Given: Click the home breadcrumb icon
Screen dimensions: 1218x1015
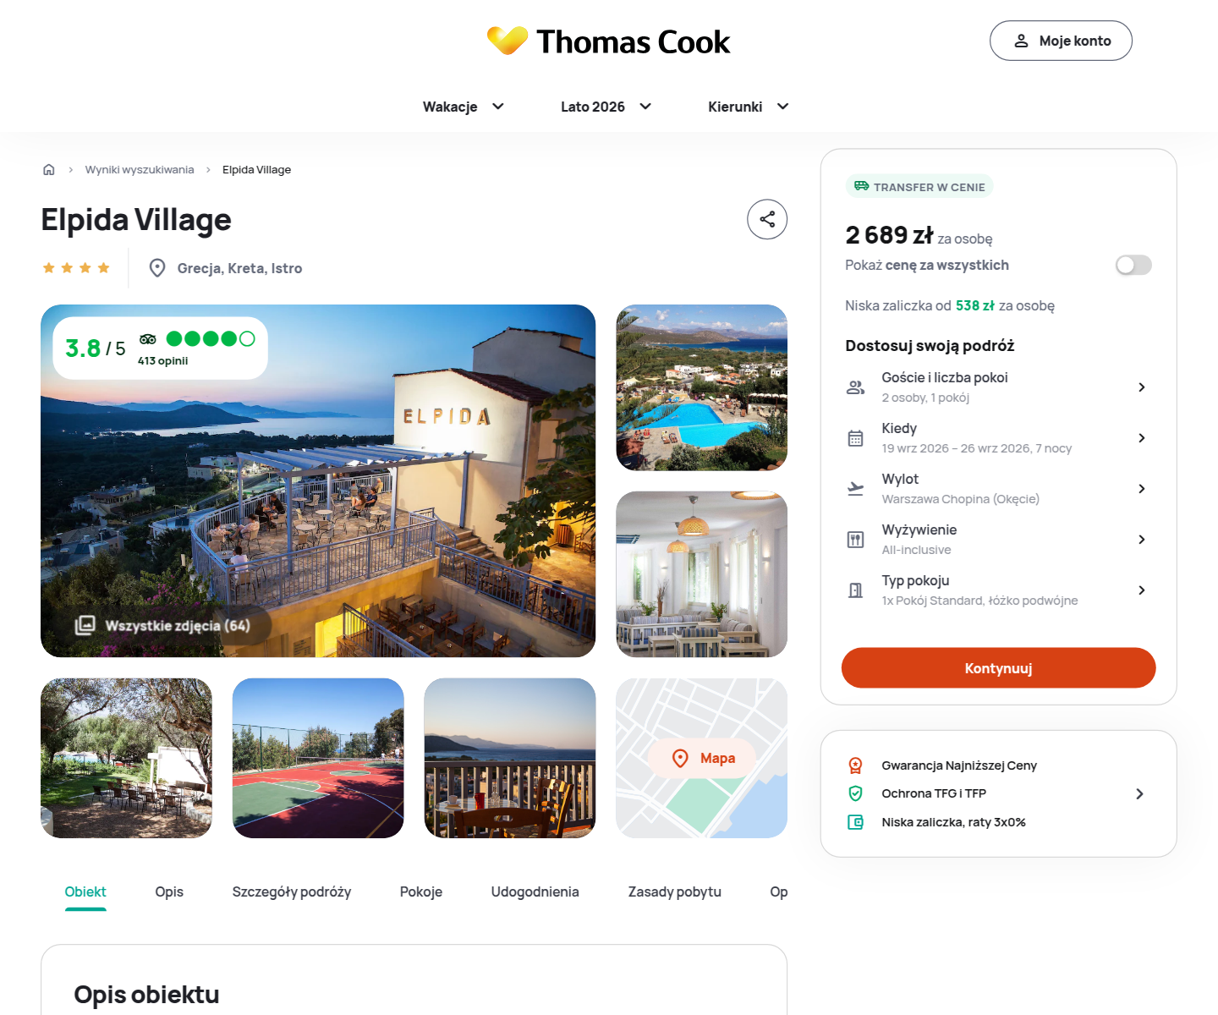Looking at the screenshot, I should [49, 170].
